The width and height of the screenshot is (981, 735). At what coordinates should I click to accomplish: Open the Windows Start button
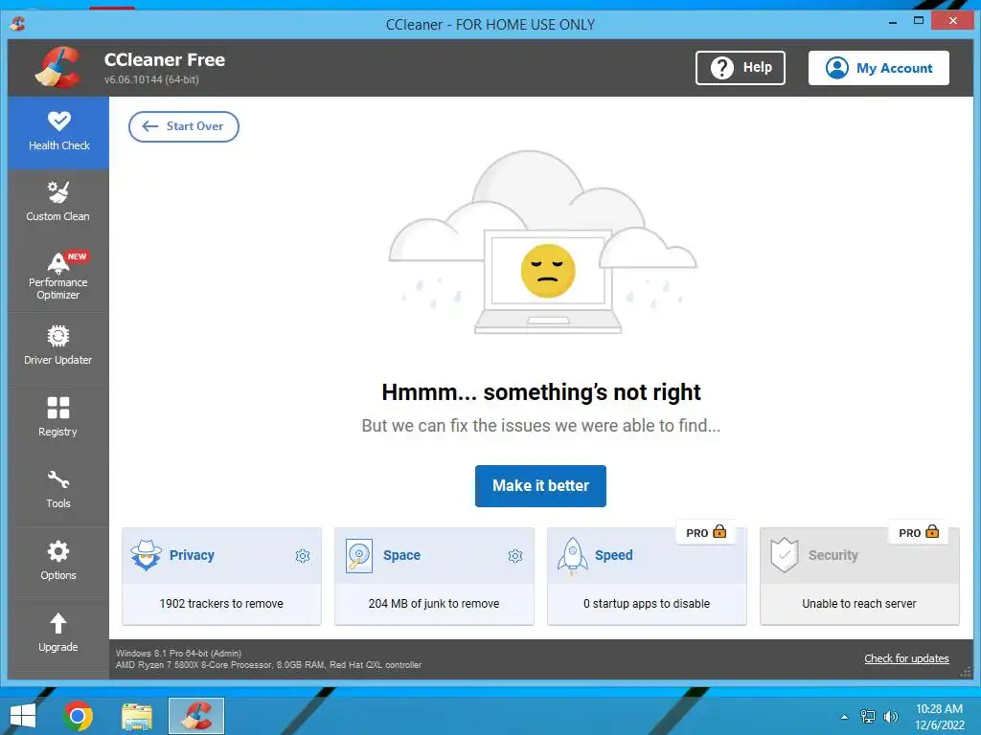pyautogui.click(x=23, y=716)
